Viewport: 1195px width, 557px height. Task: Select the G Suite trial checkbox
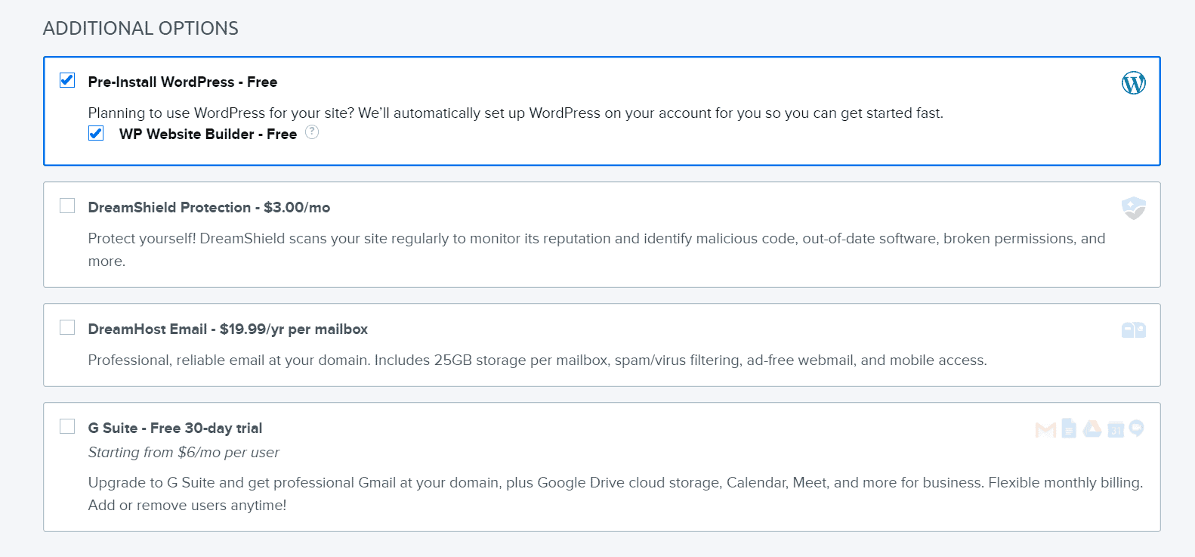(x=67, y=426)
